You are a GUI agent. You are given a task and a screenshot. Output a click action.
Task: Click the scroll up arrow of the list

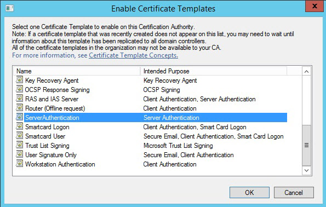(x=306, y=72)
